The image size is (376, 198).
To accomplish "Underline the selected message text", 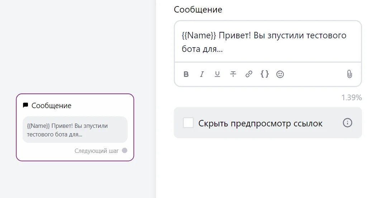I will click(217, 74).
